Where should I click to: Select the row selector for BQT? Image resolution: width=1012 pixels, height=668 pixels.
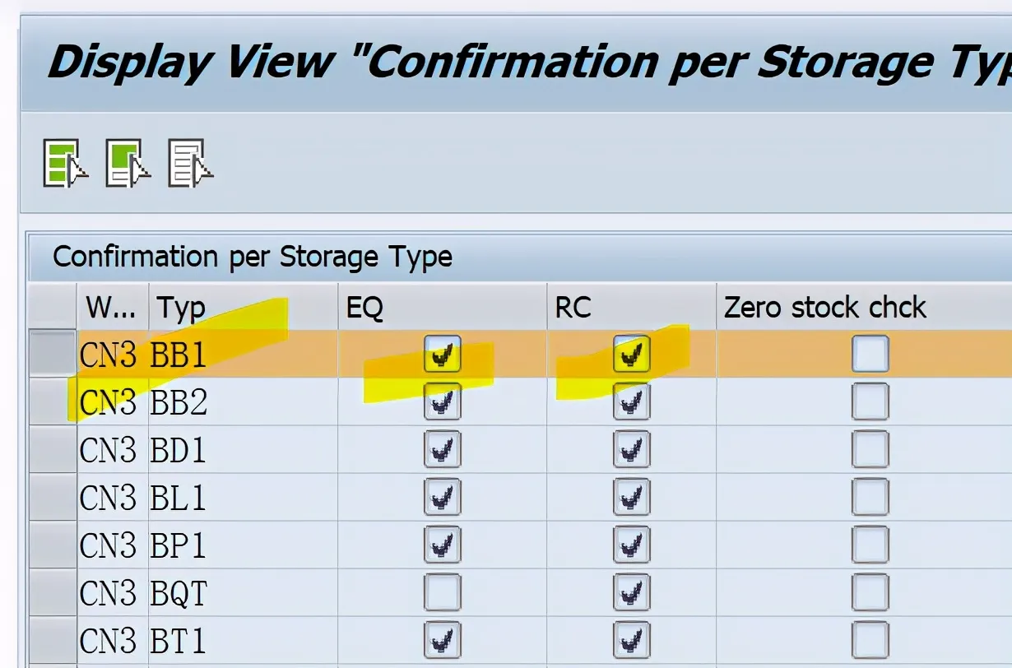(x=53, y=593)
